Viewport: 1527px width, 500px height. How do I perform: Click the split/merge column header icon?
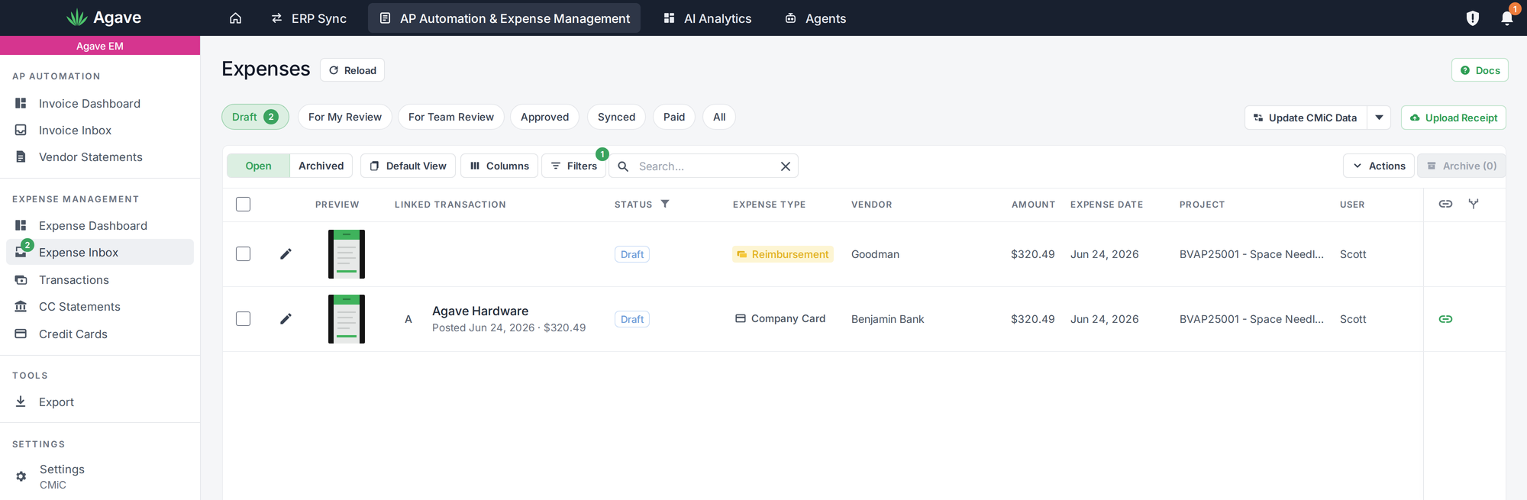(x=1474, y=204)
